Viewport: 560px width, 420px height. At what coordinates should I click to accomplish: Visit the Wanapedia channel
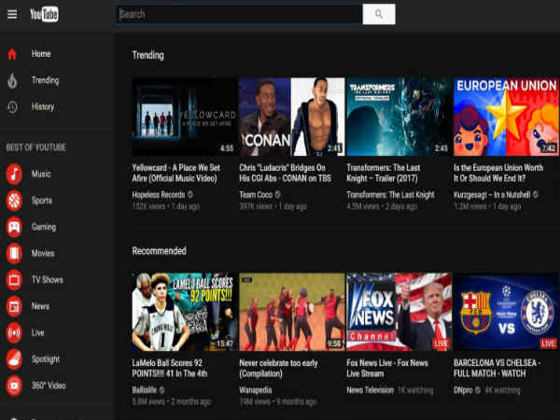pos(256,390)
